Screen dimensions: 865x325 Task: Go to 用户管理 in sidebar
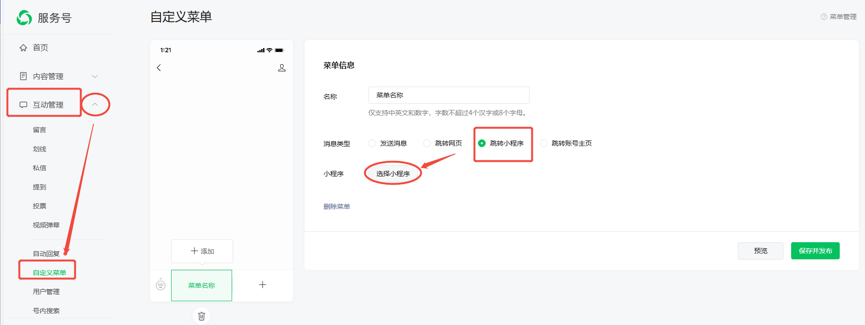[46, 292]
